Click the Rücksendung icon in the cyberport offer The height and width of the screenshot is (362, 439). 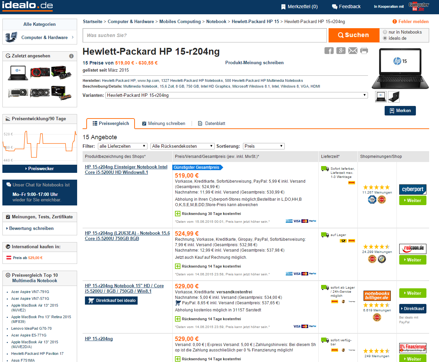pos(178,214)
